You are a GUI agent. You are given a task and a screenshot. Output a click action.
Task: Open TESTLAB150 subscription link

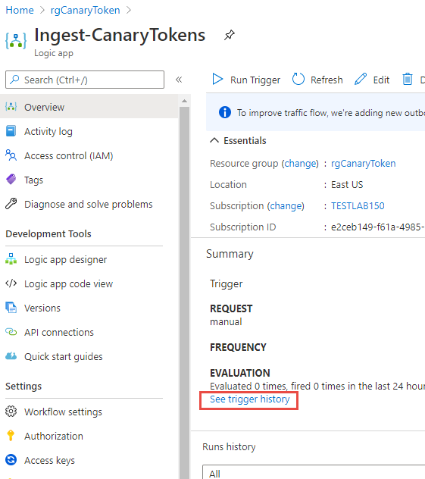tap(358, 205)
